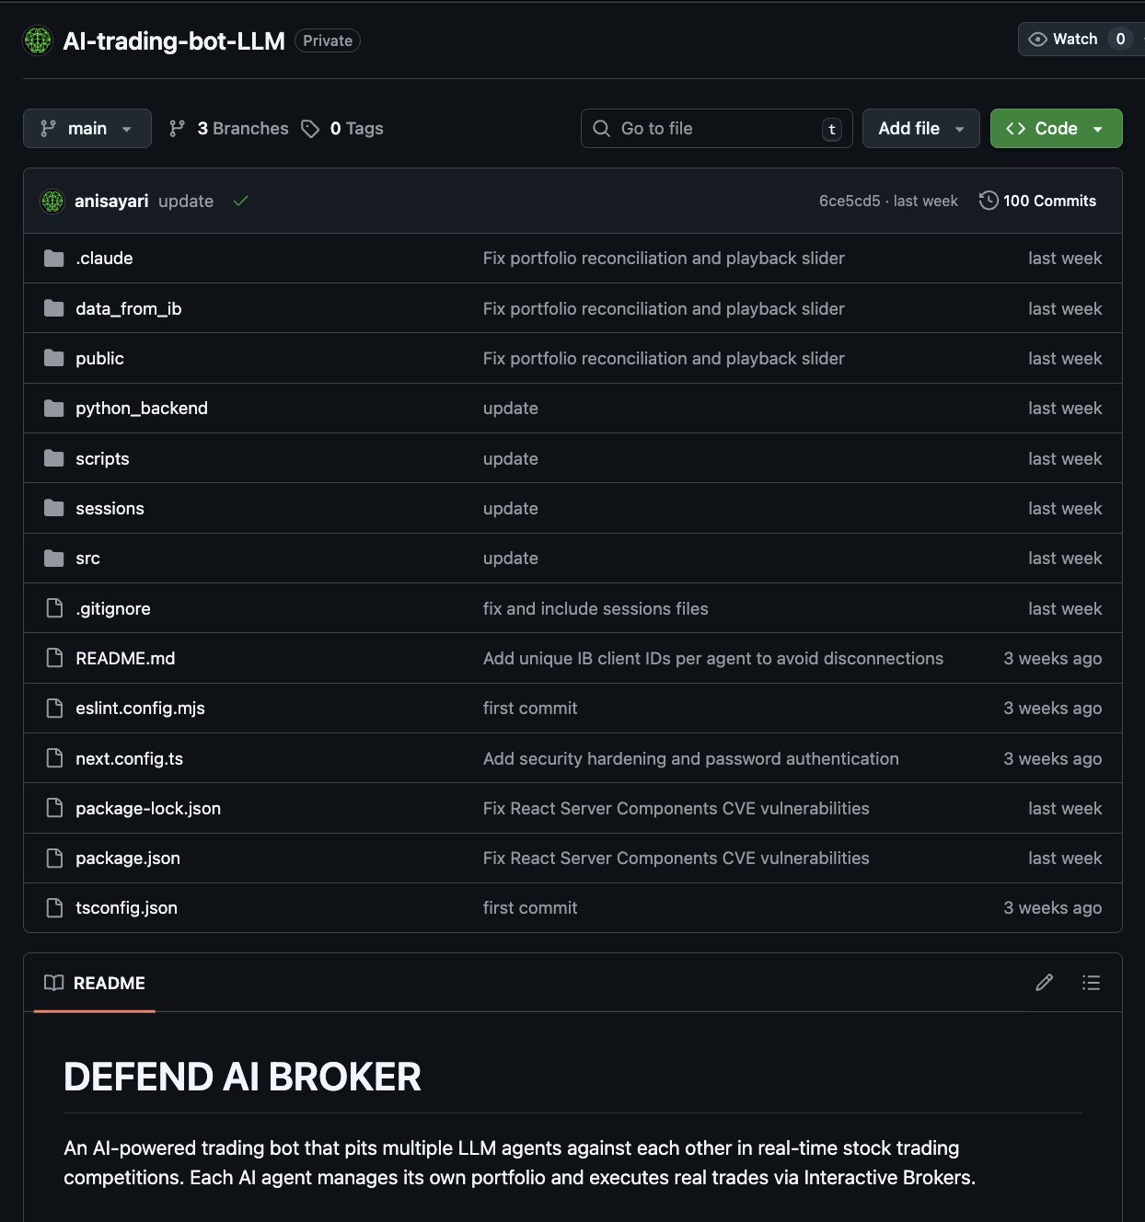Open the latest 'update' commit message link
The image size is (1145, 1222).
(x=186, y=201)
